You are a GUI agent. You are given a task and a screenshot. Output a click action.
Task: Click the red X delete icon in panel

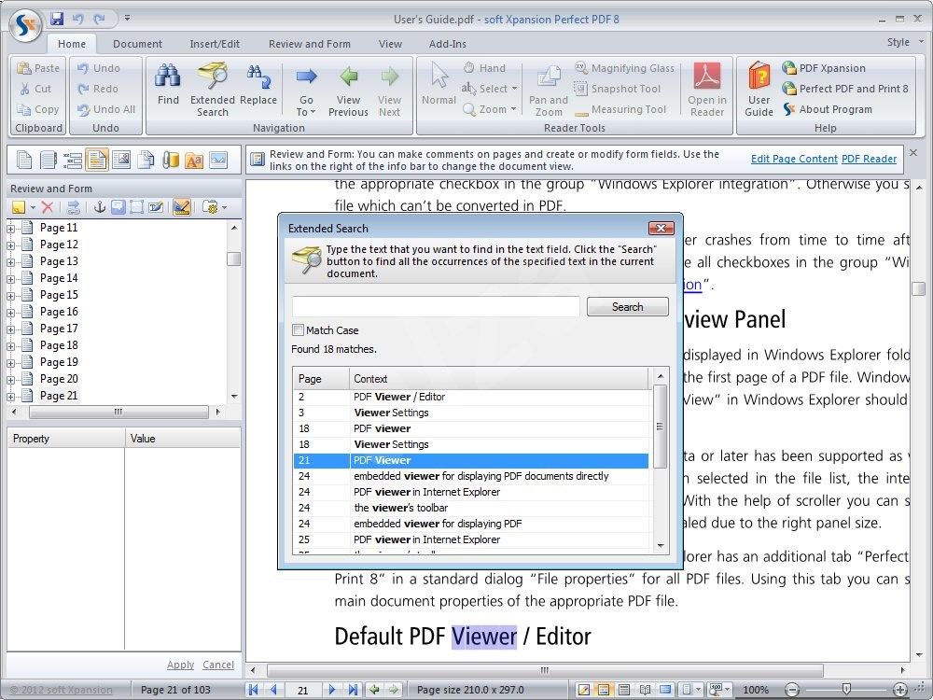point(48,207)
